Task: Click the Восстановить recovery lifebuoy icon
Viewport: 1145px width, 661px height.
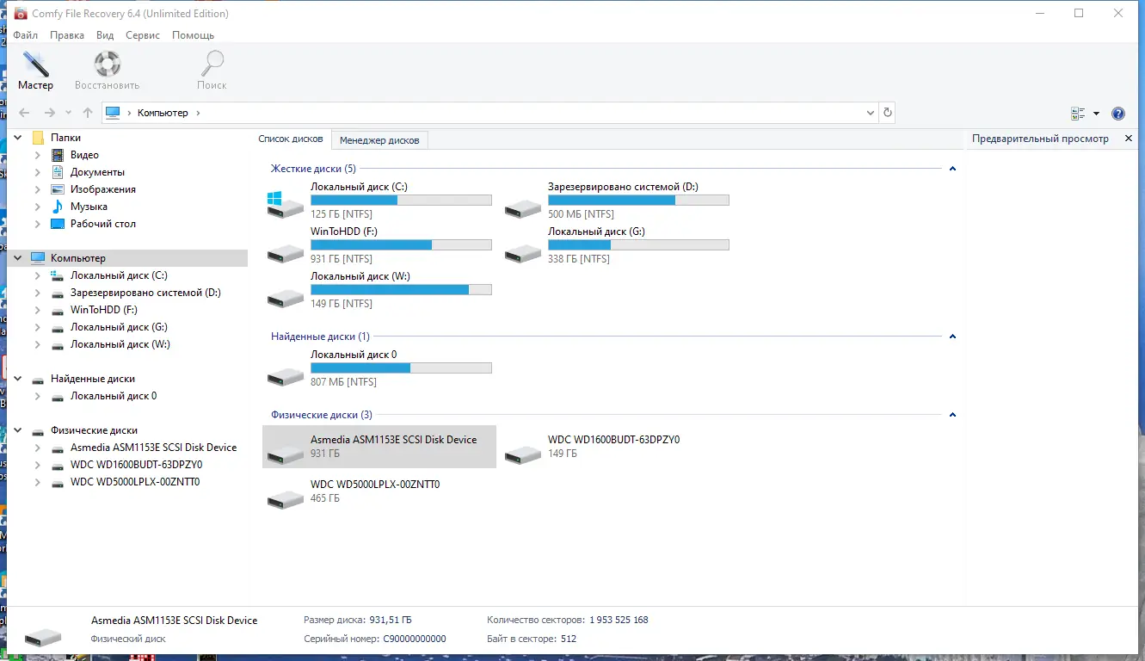Action: coord(108,65)
